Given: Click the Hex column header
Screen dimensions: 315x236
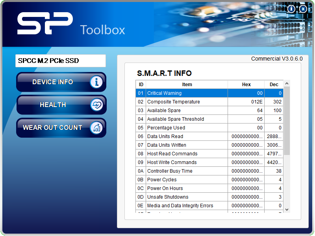Looking at the screenshot, I should (x=246, y=85).
